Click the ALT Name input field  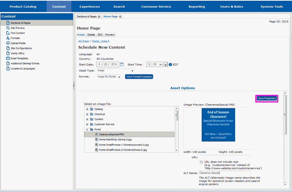pyautogui.click(x=225, y=173)
